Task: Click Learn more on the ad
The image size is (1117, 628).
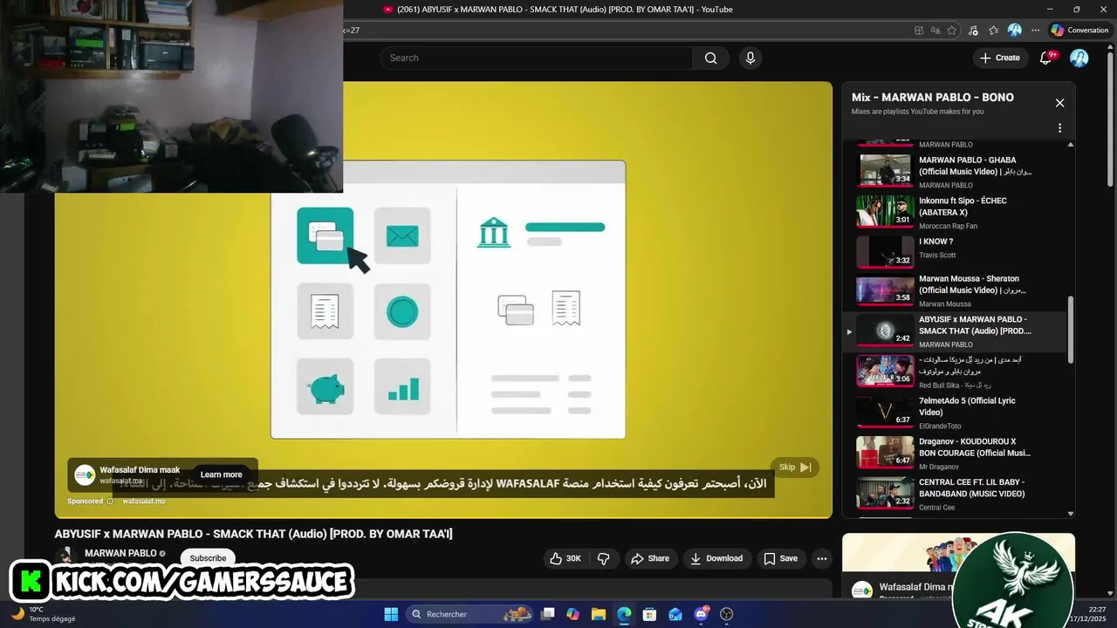Action: (x=221, y=474)
